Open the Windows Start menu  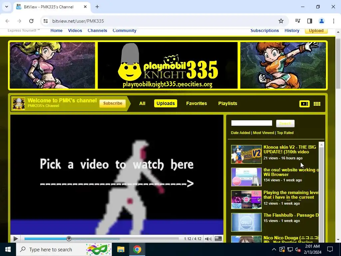coord(8,249)
